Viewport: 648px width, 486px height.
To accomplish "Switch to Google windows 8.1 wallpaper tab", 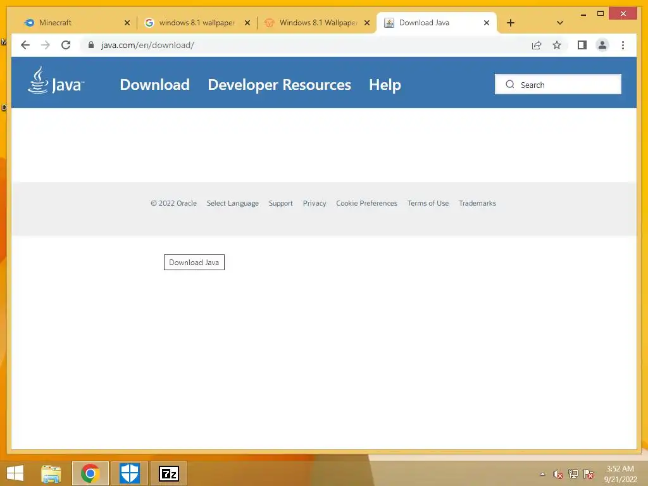I will click(x=196, y=23).
